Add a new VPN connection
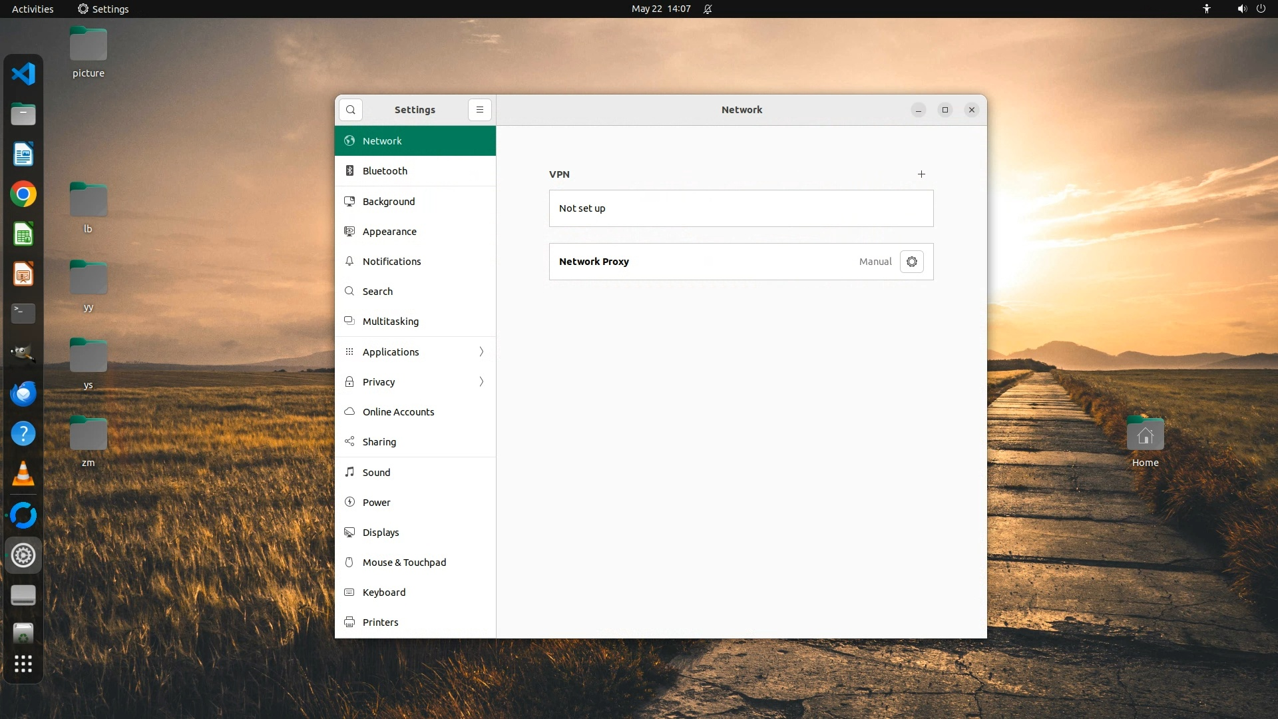Screen dimensions: 1278x719 [921, 174]
